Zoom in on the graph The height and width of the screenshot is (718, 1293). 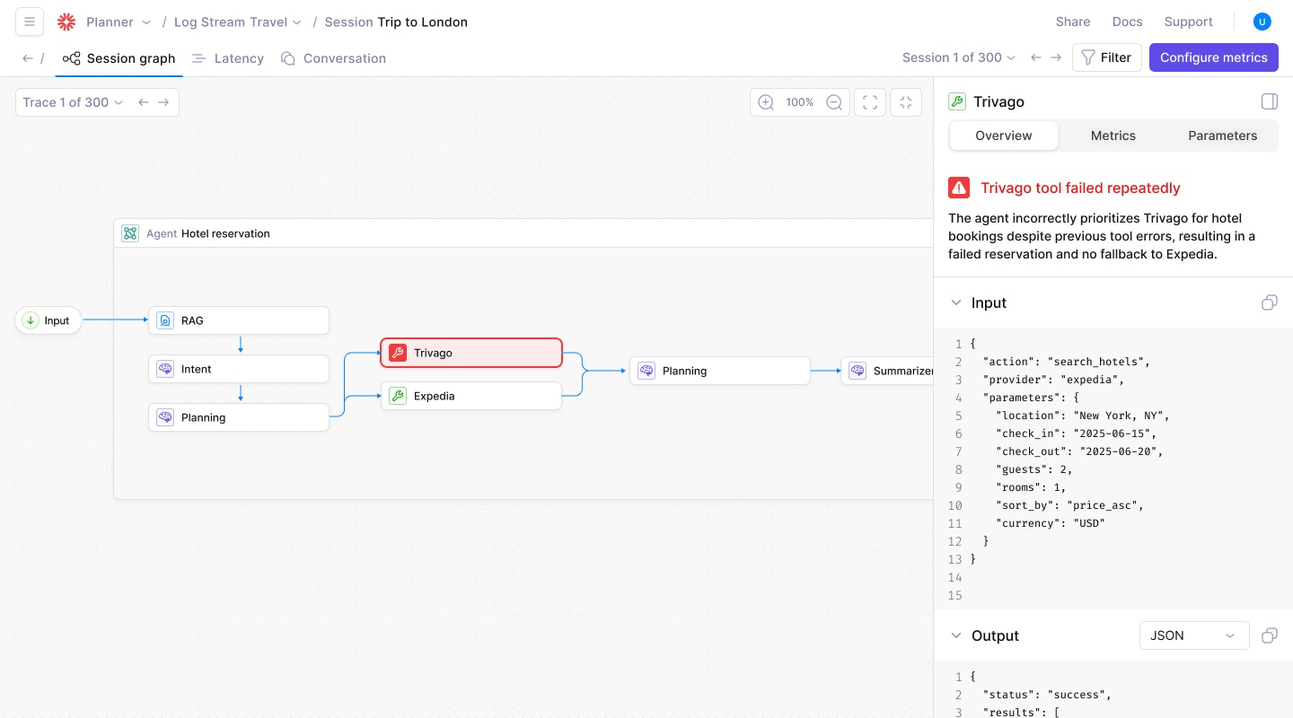coord(766,102)
